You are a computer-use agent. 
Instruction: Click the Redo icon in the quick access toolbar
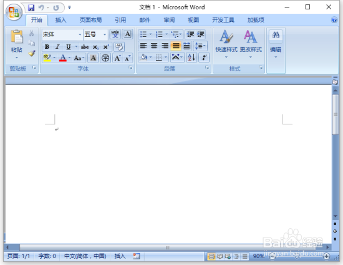(x=56, y=8)
